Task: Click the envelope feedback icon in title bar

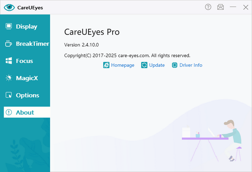Action: click(x=220, y=7)
